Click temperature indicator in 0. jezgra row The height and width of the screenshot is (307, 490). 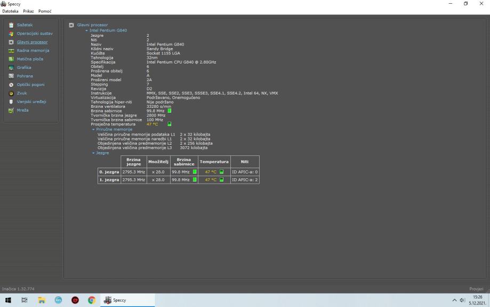tap(222, 172)
